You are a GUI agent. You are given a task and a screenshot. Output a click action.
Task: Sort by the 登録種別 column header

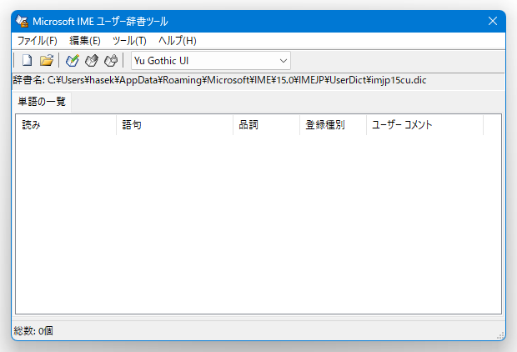pos(333,125)
